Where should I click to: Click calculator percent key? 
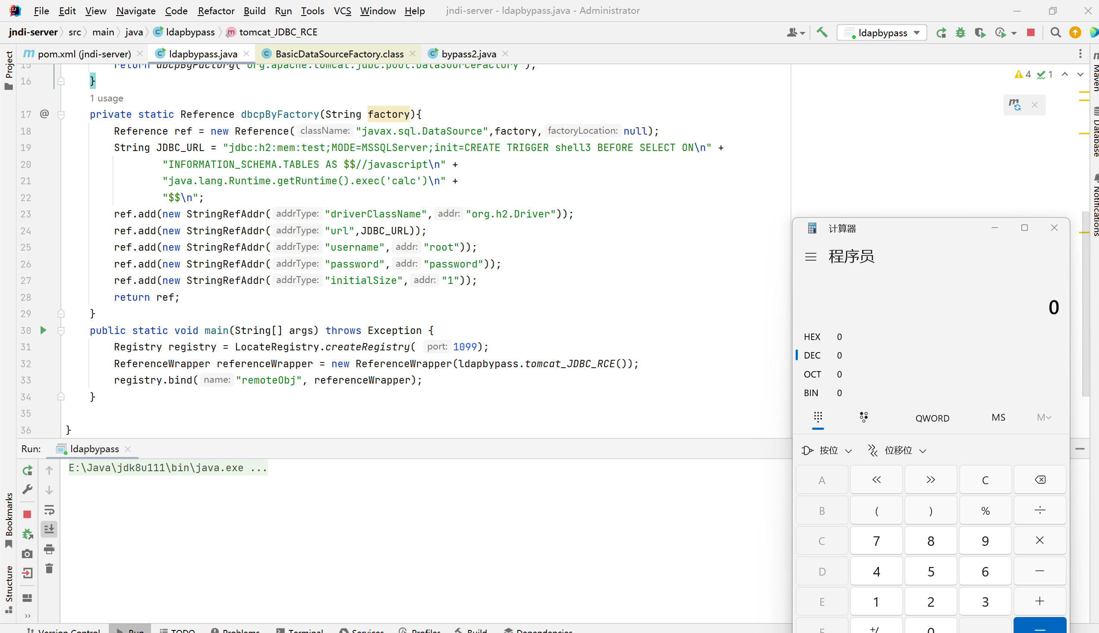(985, 510)
